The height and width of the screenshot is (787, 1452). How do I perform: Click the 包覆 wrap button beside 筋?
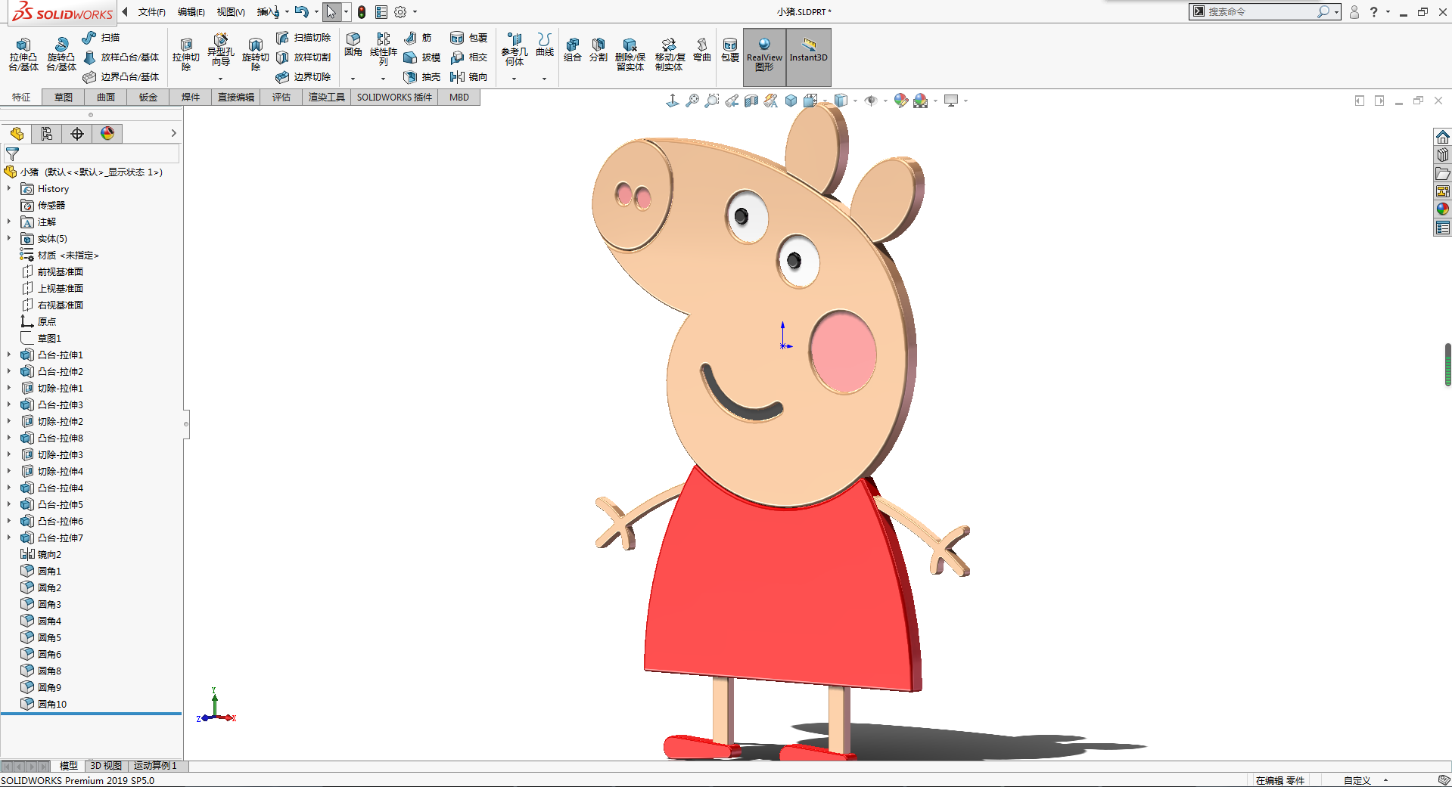[x=468, y=38]
